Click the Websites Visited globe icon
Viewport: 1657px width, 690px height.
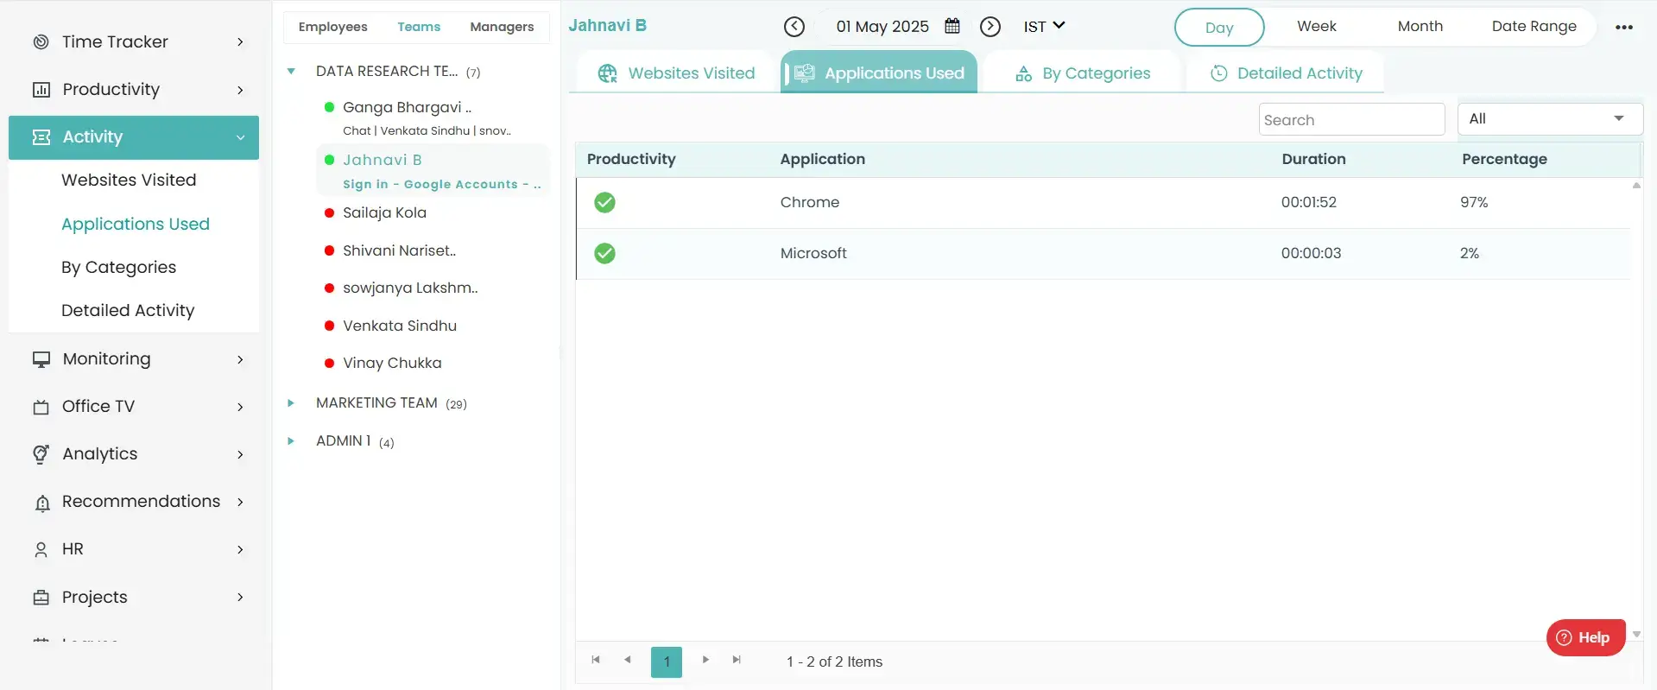click(x=607, y=73)
